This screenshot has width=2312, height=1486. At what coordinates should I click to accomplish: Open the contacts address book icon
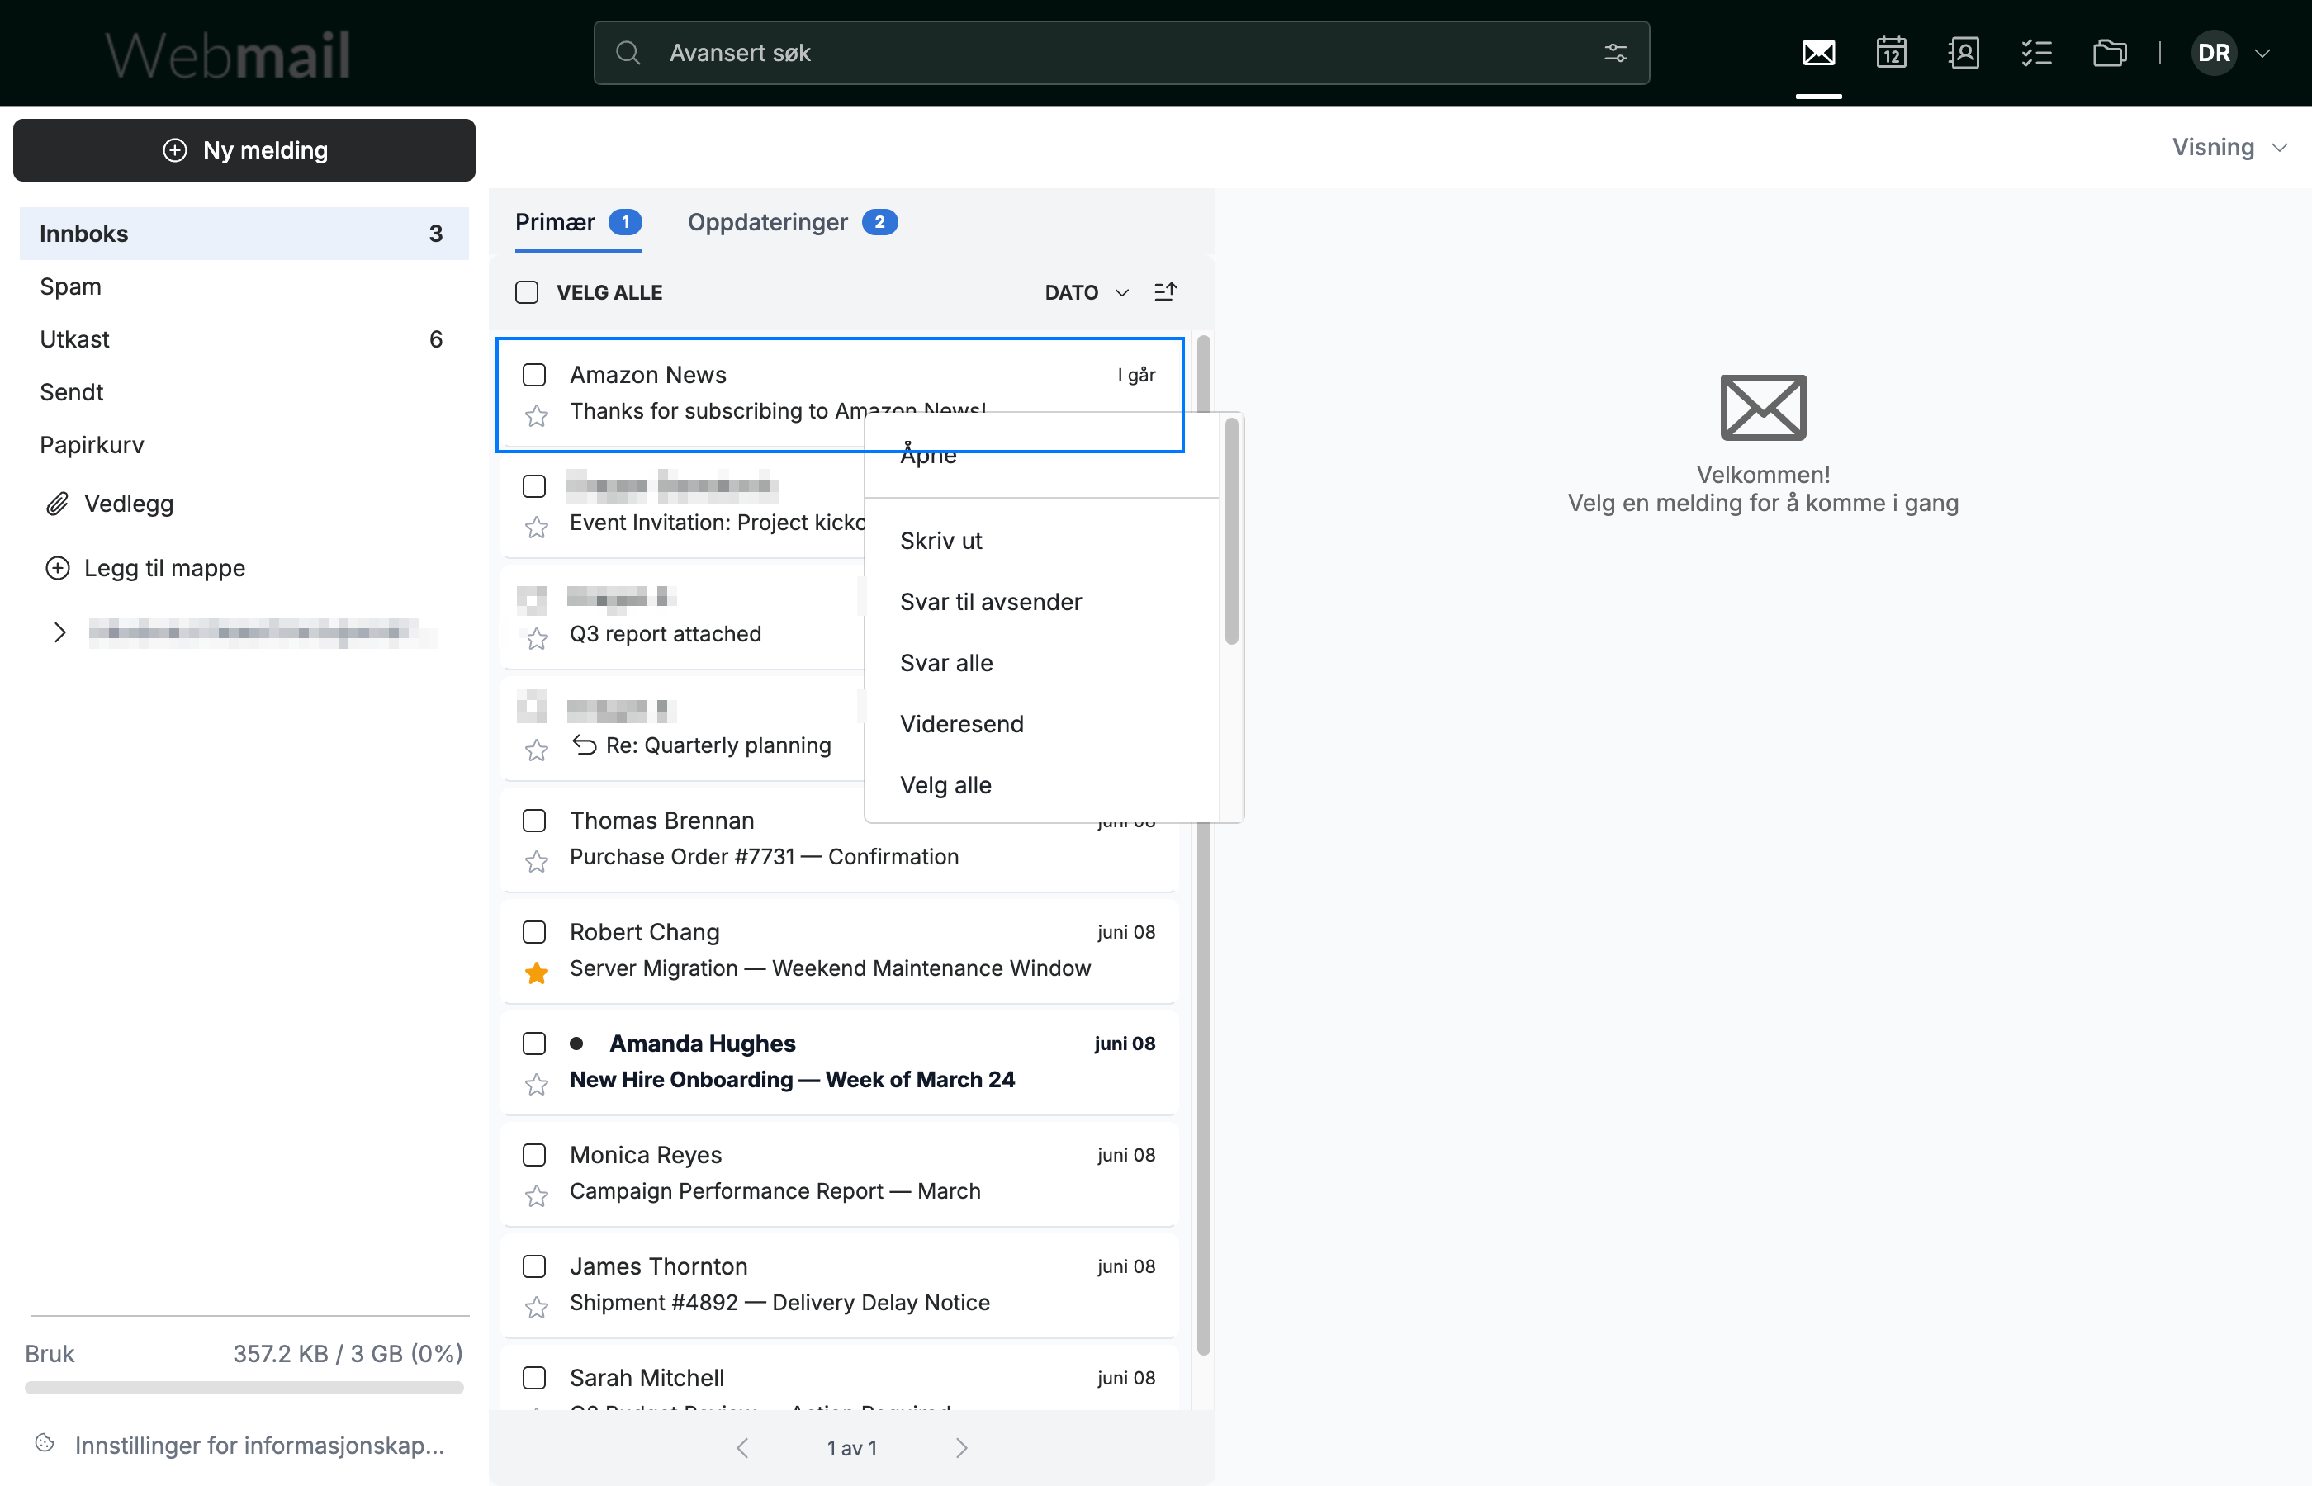click(x=1964, y=53)
